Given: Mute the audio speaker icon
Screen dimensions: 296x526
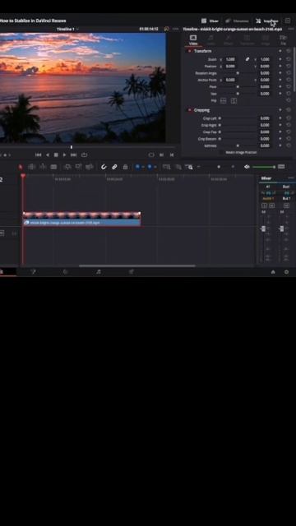Looking at the screenshot, I should [x=247, y=167].
